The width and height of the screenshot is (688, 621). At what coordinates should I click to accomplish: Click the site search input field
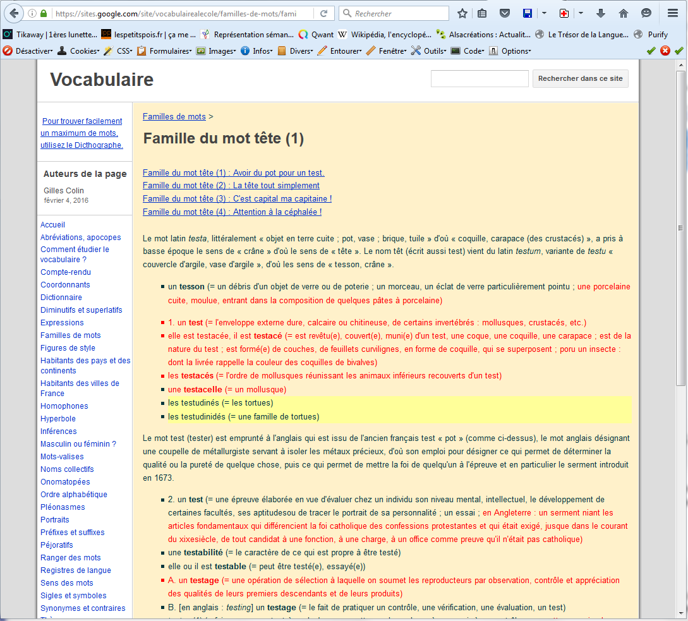pos(480,79)
